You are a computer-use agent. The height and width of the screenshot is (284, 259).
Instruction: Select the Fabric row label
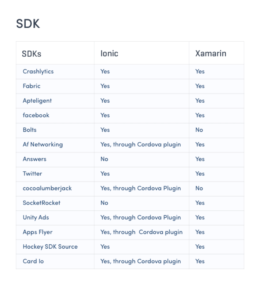(x=31, y=86)
